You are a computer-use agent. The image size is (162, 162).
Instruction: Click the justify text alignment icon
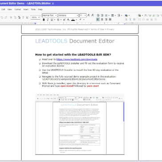click(x=110, y=20)
